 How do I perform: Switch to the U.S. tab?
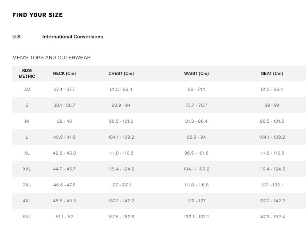(x=17, y=37)
